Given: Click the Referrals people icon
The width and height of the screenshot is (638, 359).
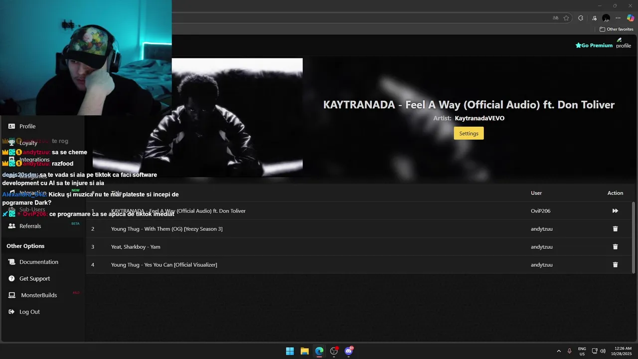Looking at the screenshot, I should (x=12, y=226).
